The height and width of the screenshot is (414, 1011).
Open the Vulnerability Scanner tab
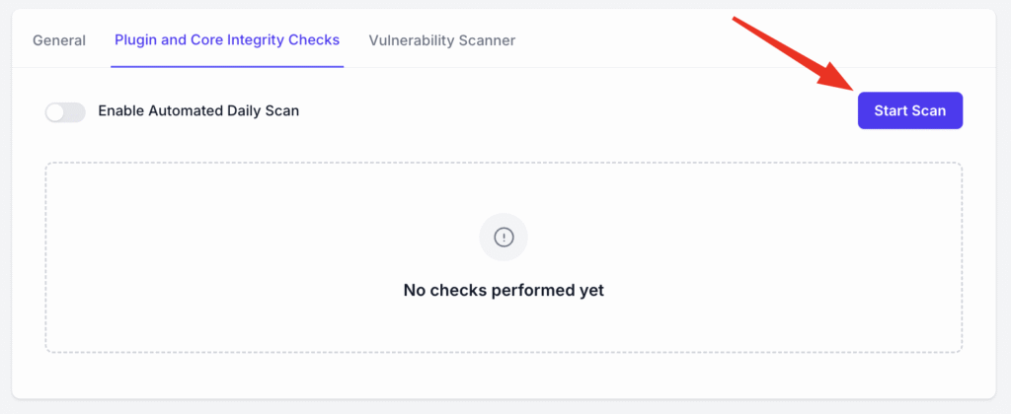click(441, 40)
